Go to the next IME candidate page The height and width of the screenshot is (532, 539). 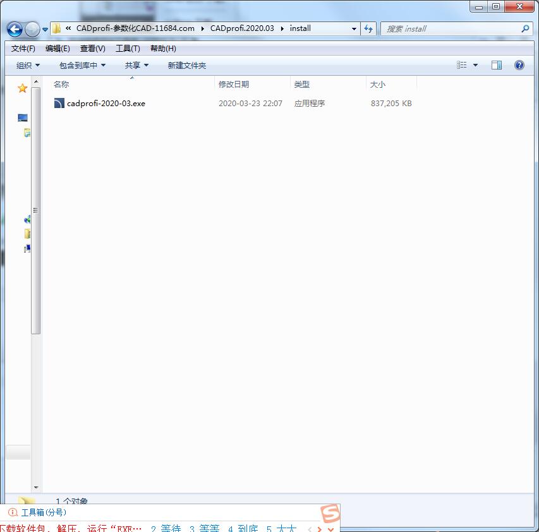(x=320, y=529)
